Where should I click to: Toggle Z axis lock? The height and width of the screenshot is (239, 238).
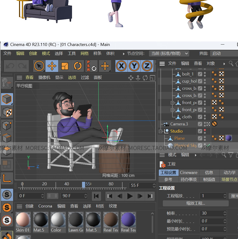147,66
